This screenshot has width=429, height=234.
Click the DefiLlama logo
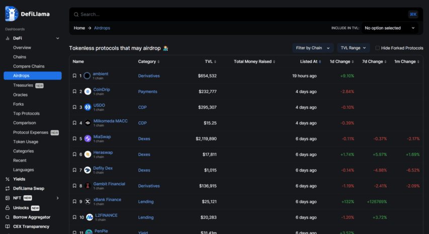point(27,14)
